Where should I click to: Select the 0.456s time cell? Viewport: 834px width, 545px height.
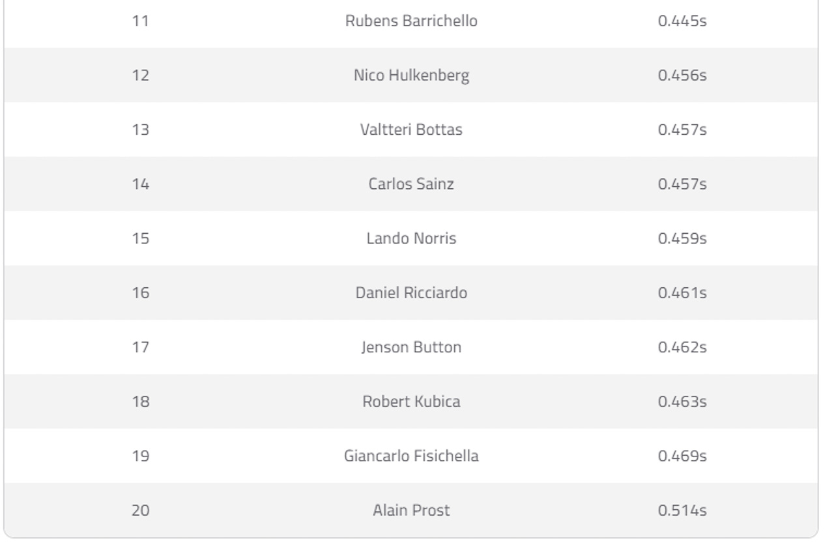[682, 76]
